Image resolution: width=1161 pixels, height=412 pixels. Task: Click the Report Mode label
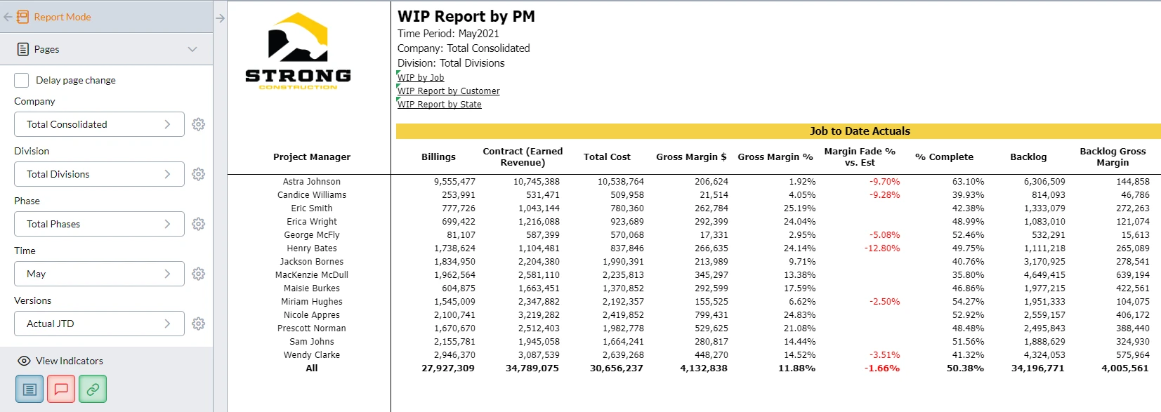tap(63, 17)
